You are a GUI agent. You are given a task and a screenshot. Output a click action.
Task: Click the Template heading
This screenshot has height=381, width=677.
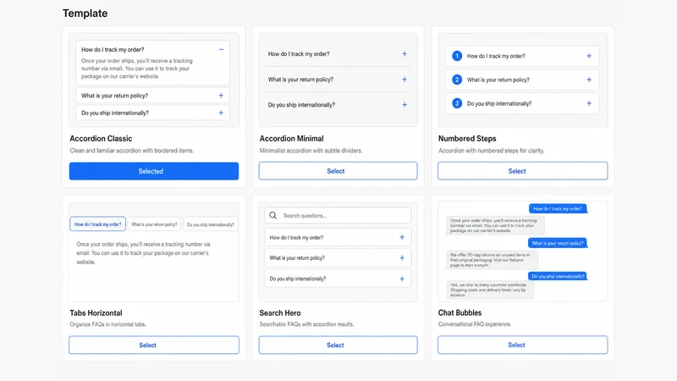85,14
